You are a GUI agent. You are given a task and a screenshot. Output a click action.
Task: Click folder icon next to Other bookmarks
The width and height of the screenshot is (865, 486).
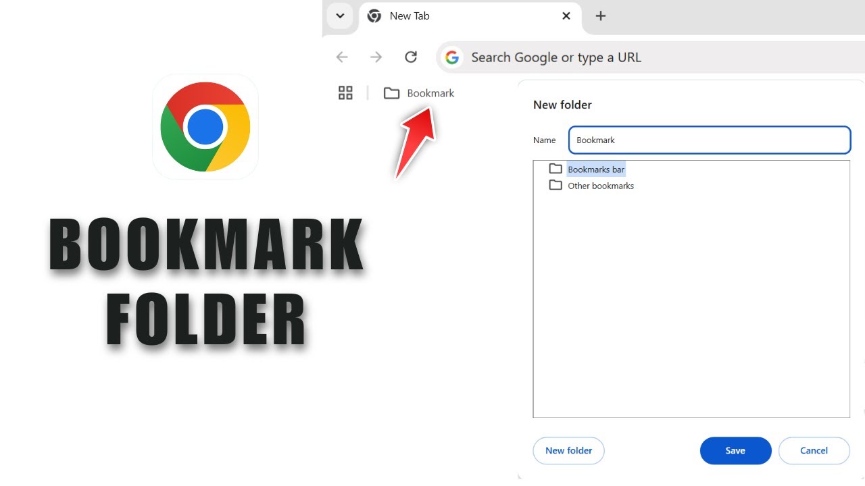(x=555, y=185)
